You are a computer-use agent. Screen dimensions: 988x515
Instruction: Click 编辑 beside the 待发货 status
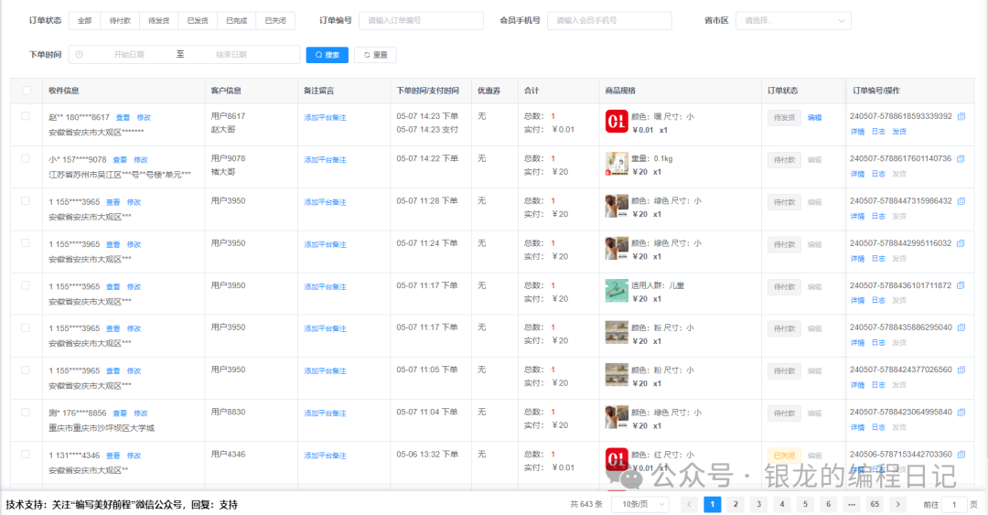click(815, 118)
